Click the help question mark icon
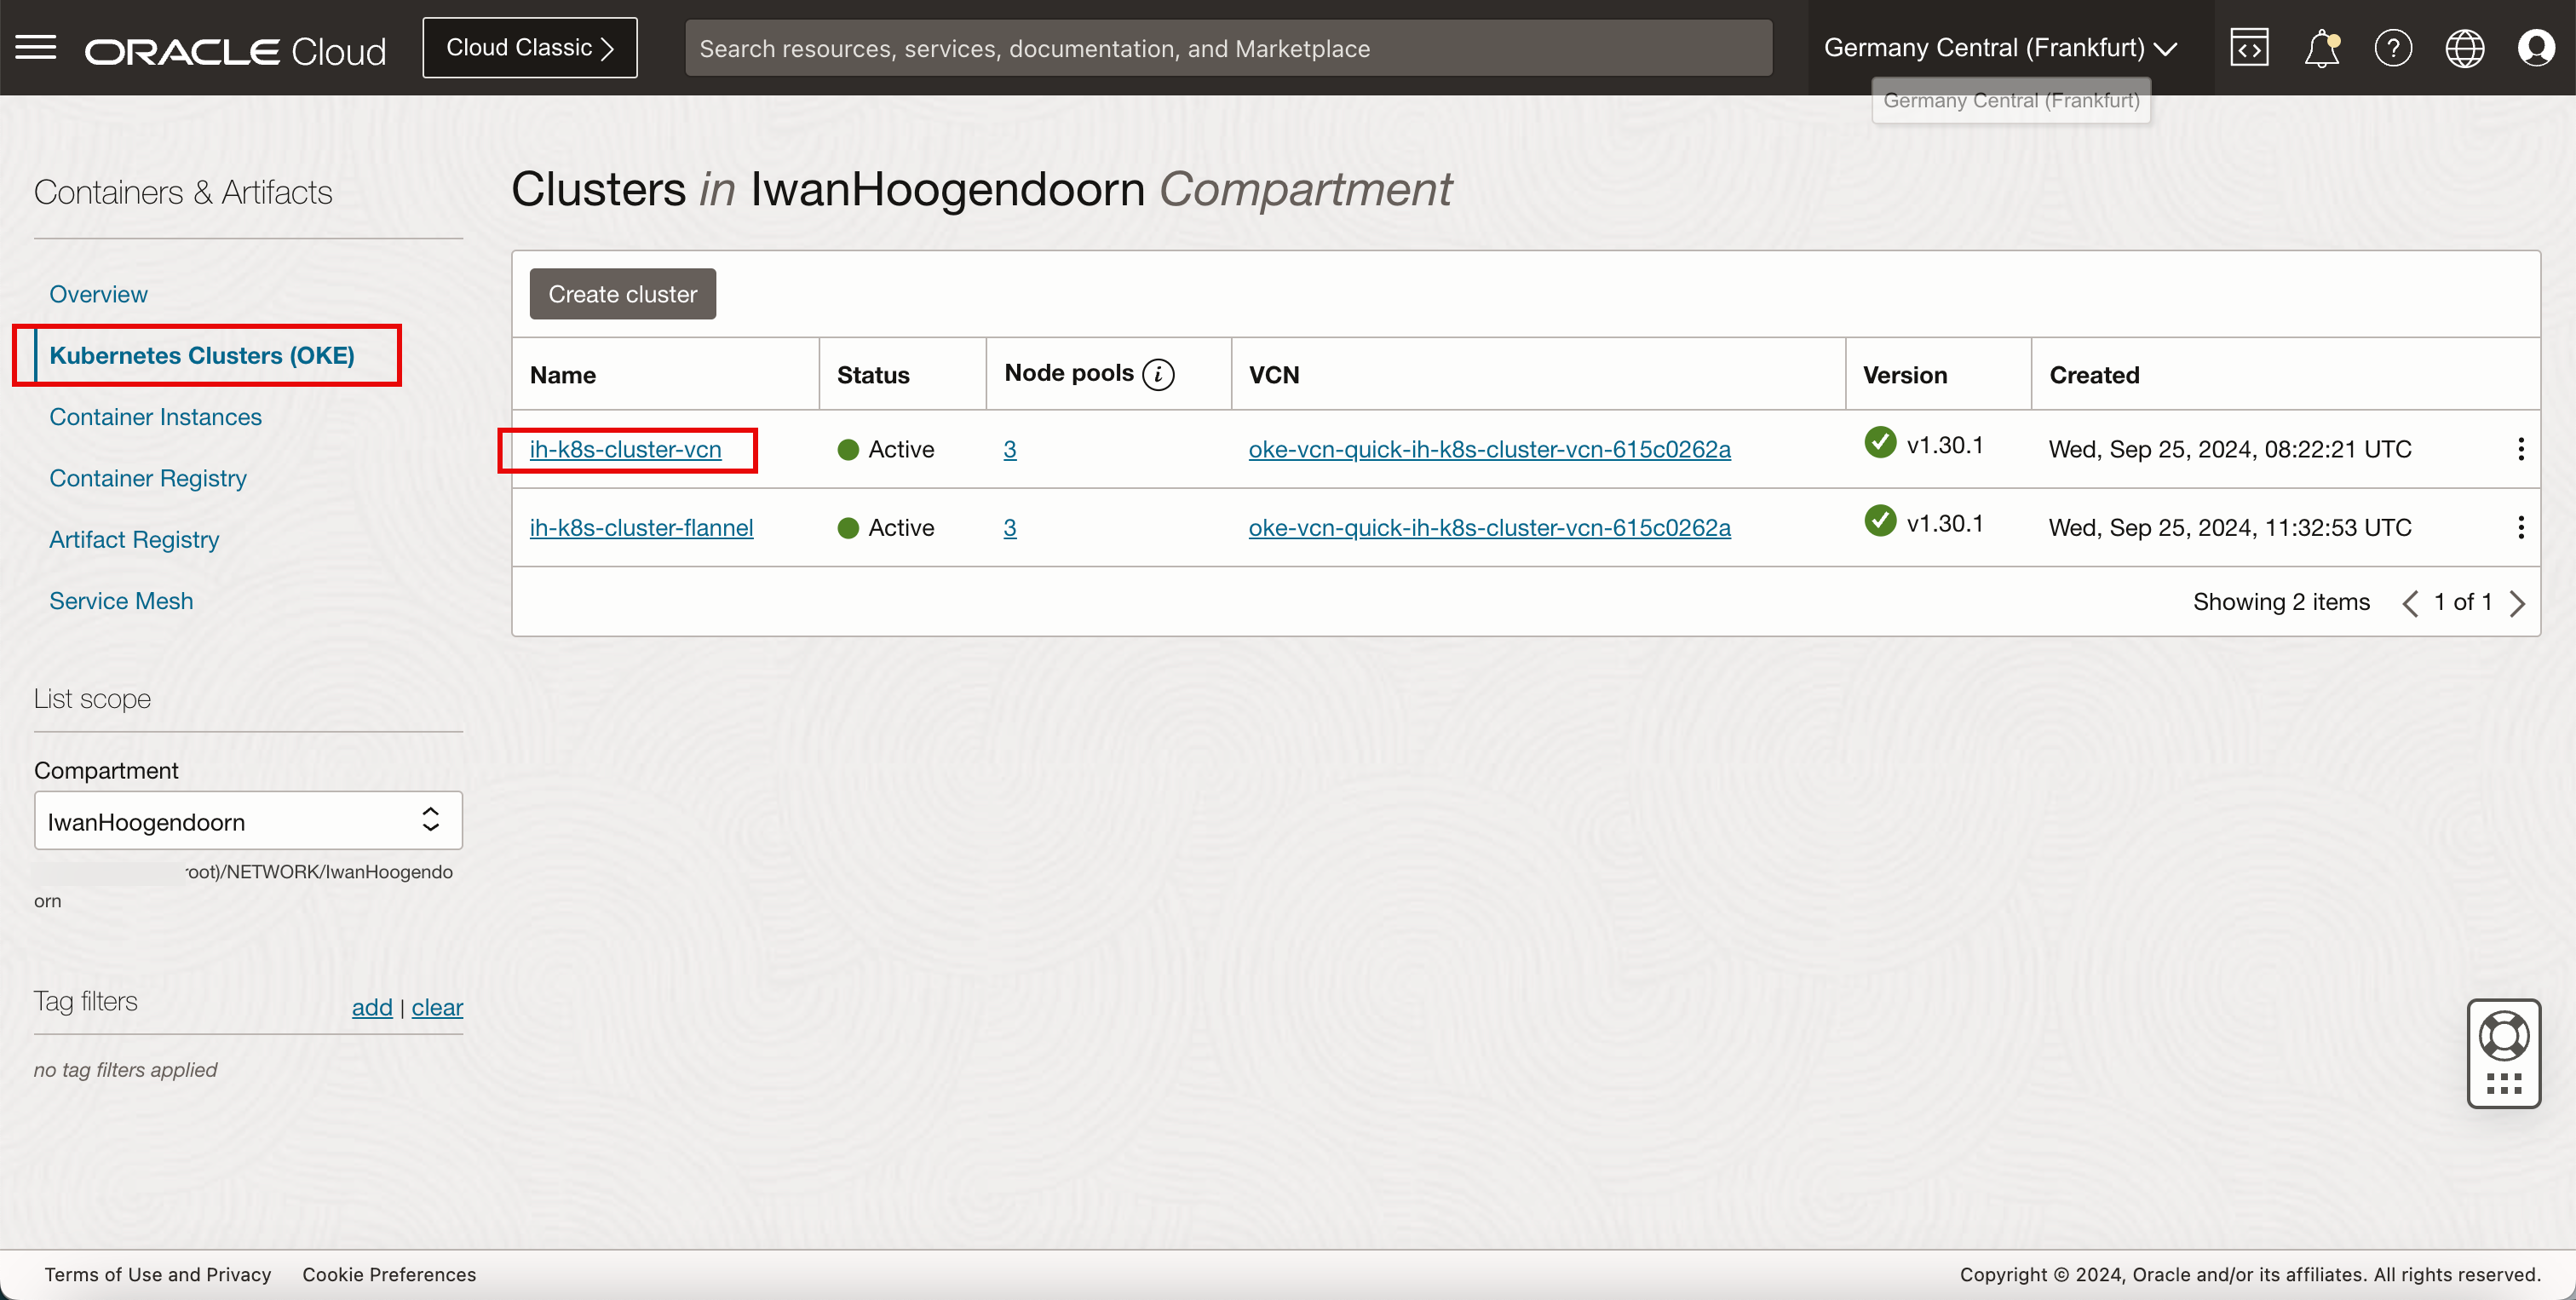The image size is (2576, 1300). click(x=2393, y=48)
